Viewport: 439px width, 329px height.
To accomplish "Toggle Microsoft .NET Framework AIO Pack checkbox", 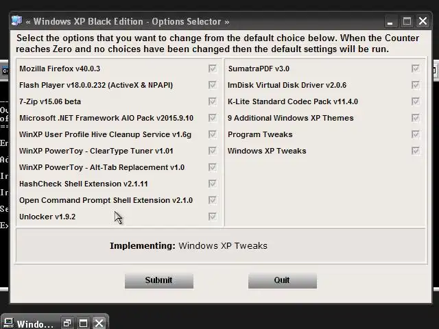I will click(213, 118).
